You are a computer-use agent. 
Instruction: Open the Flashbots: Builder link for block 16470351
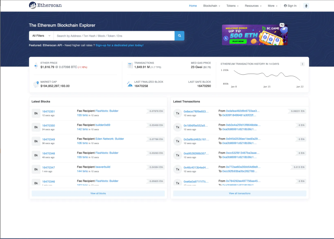[107, 111]
